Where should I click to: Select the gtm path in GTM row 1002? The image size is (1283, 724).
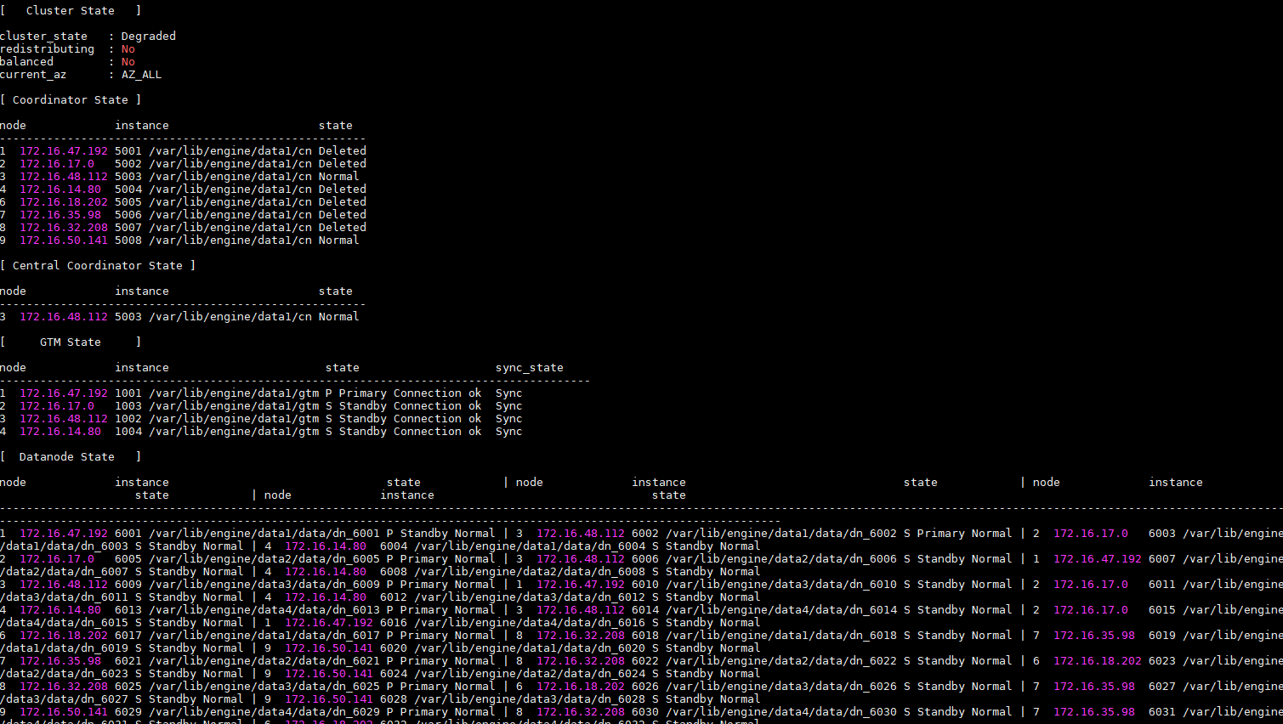click(x=234, y=419)
